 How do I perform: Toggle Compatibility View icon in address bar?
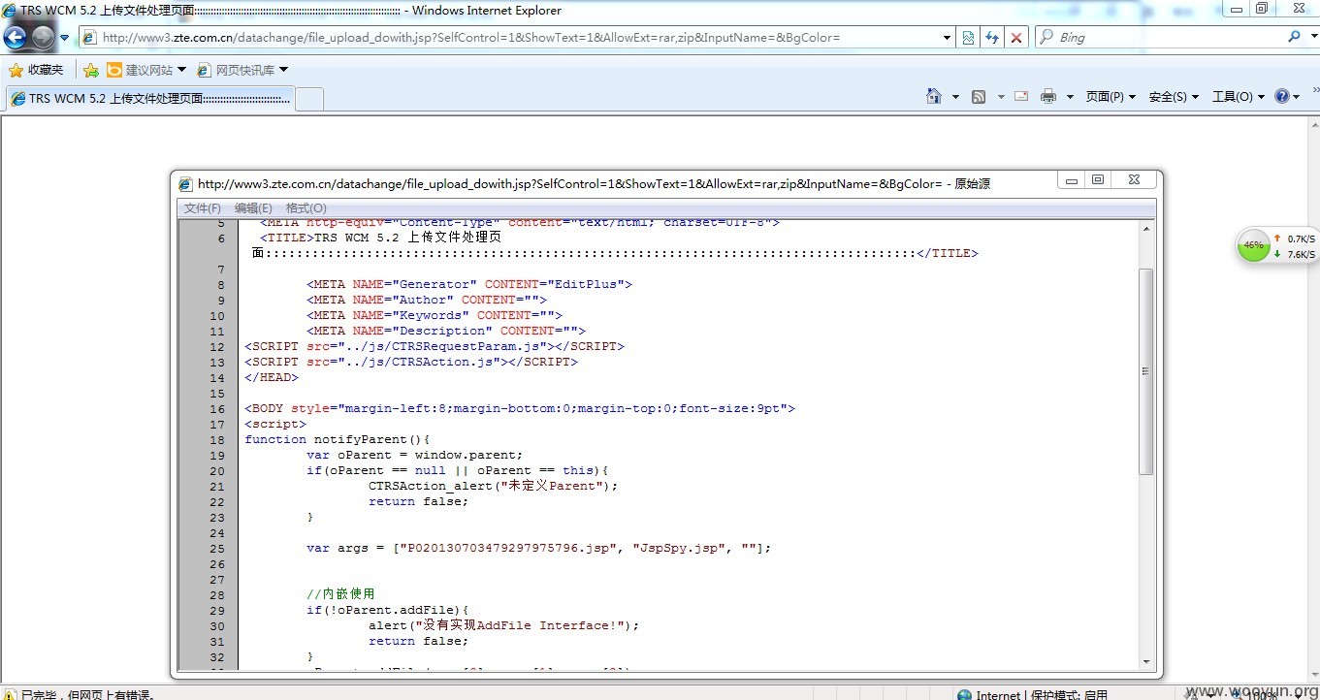[968, 38]
